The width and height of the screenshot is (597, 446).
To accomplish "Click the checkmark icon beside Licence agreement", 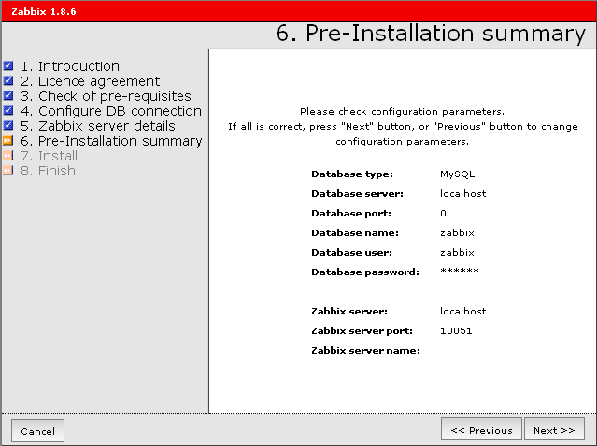I will pyautogui.click(x=8, y=81).
